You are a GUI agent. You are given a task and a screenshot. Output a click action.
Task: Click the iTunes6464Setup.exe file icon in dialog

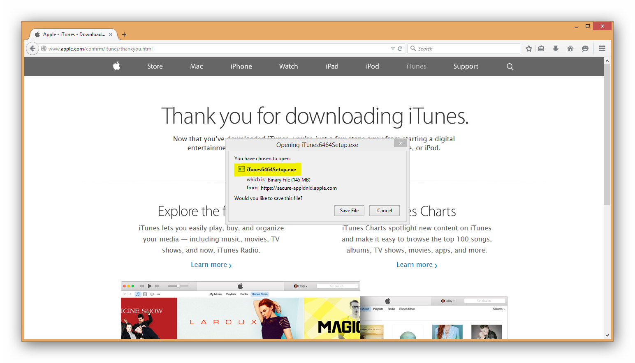click(x=241, y=169)
